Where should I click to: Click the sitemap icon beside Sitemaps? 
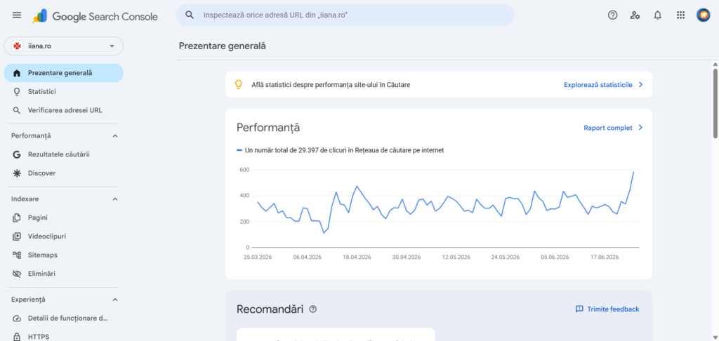click(x=17, y=255)
